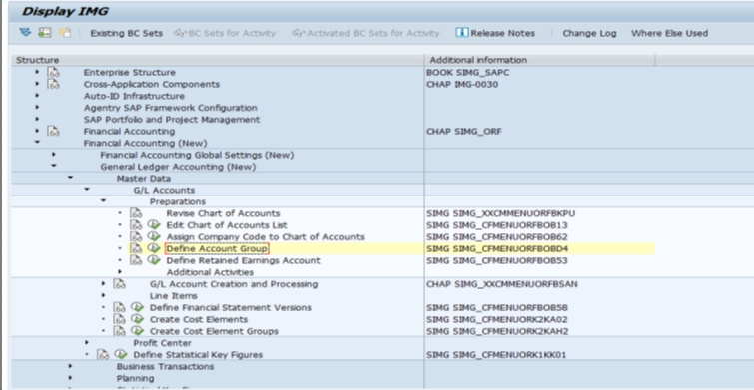This screenshot has height=390, width=754.
Task: Expand the Financial Accounting node
Action: pos(37,131)
